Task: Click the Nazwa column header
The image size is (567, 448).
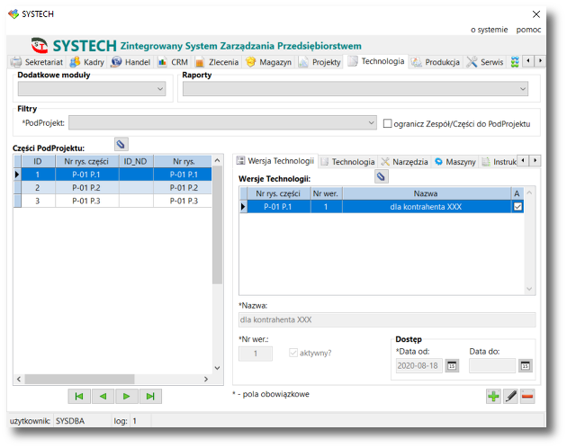Action: click(426, 193)
